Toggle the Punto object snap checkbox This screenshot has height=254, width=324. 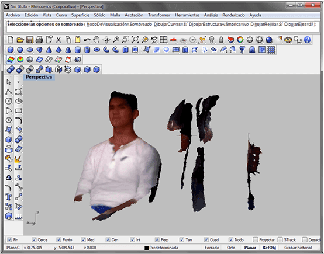click(58, 240)
